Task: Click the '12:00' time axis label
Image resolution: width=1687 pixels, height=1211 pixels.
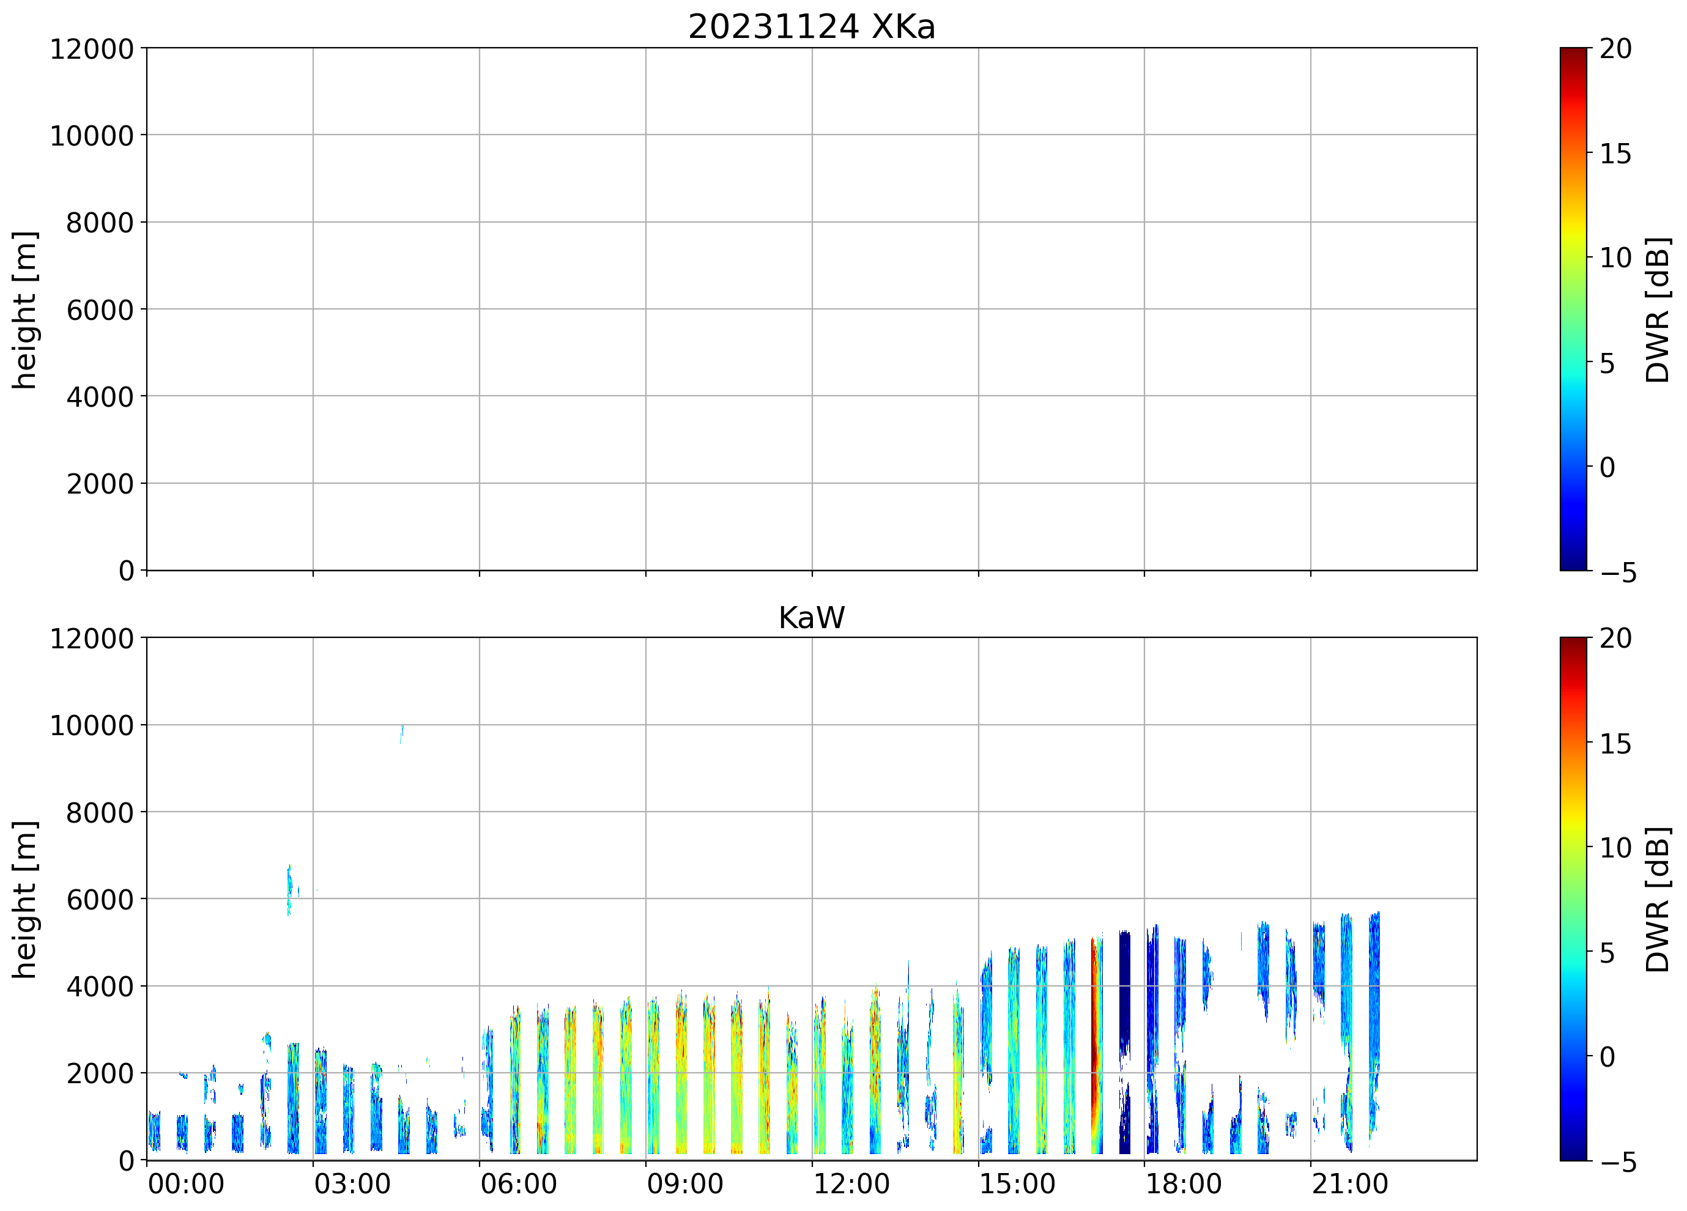Action: click(851, 1183)
